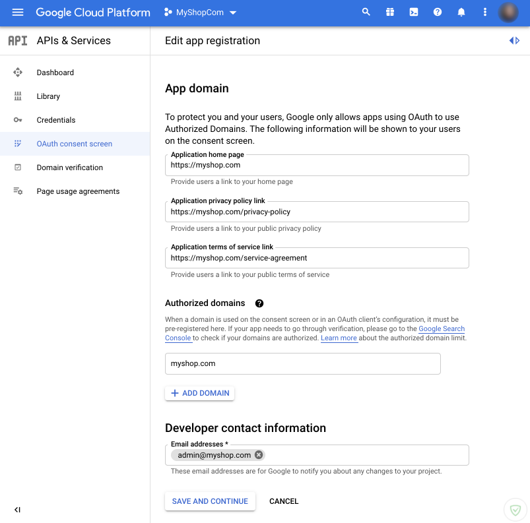Activate Cloud Shell terminal icon
Viewport: 530px width, 523px height.
pos(414,12)
